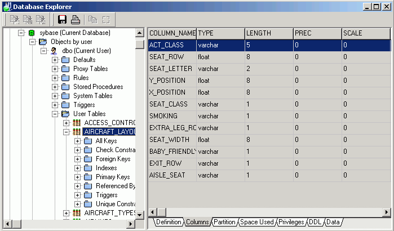Click the third grayed-out toolbar icon
Image resolution: width=394 pixels, height=231 pixels.
[41, 20]
